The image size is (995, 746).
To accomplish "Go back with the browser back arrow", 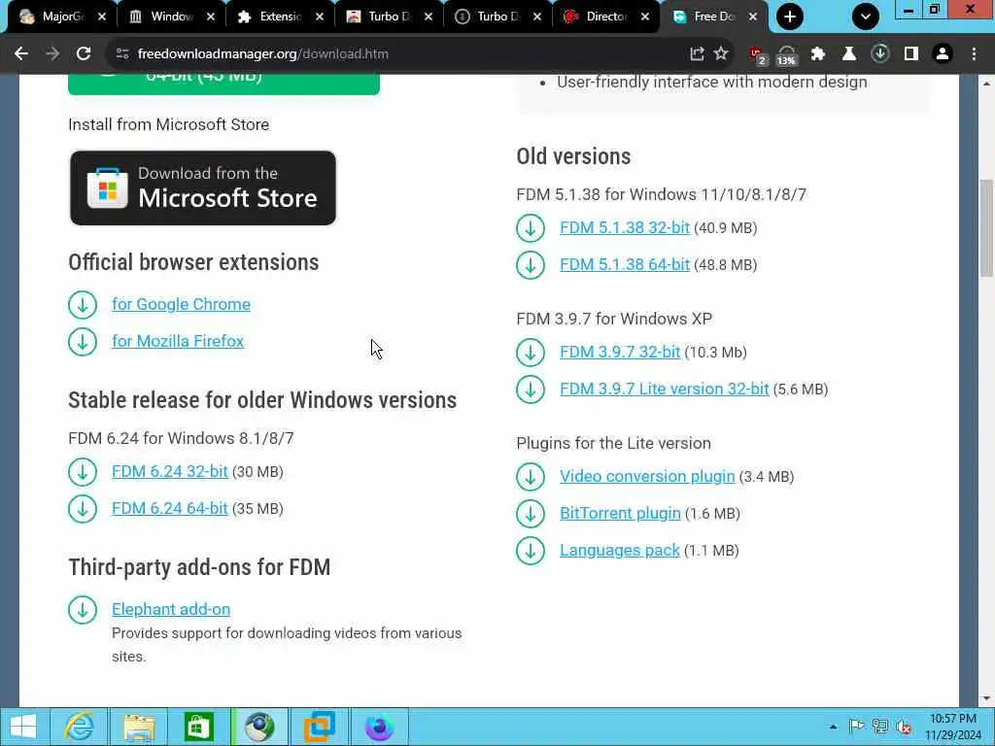I will pos(21,54).
